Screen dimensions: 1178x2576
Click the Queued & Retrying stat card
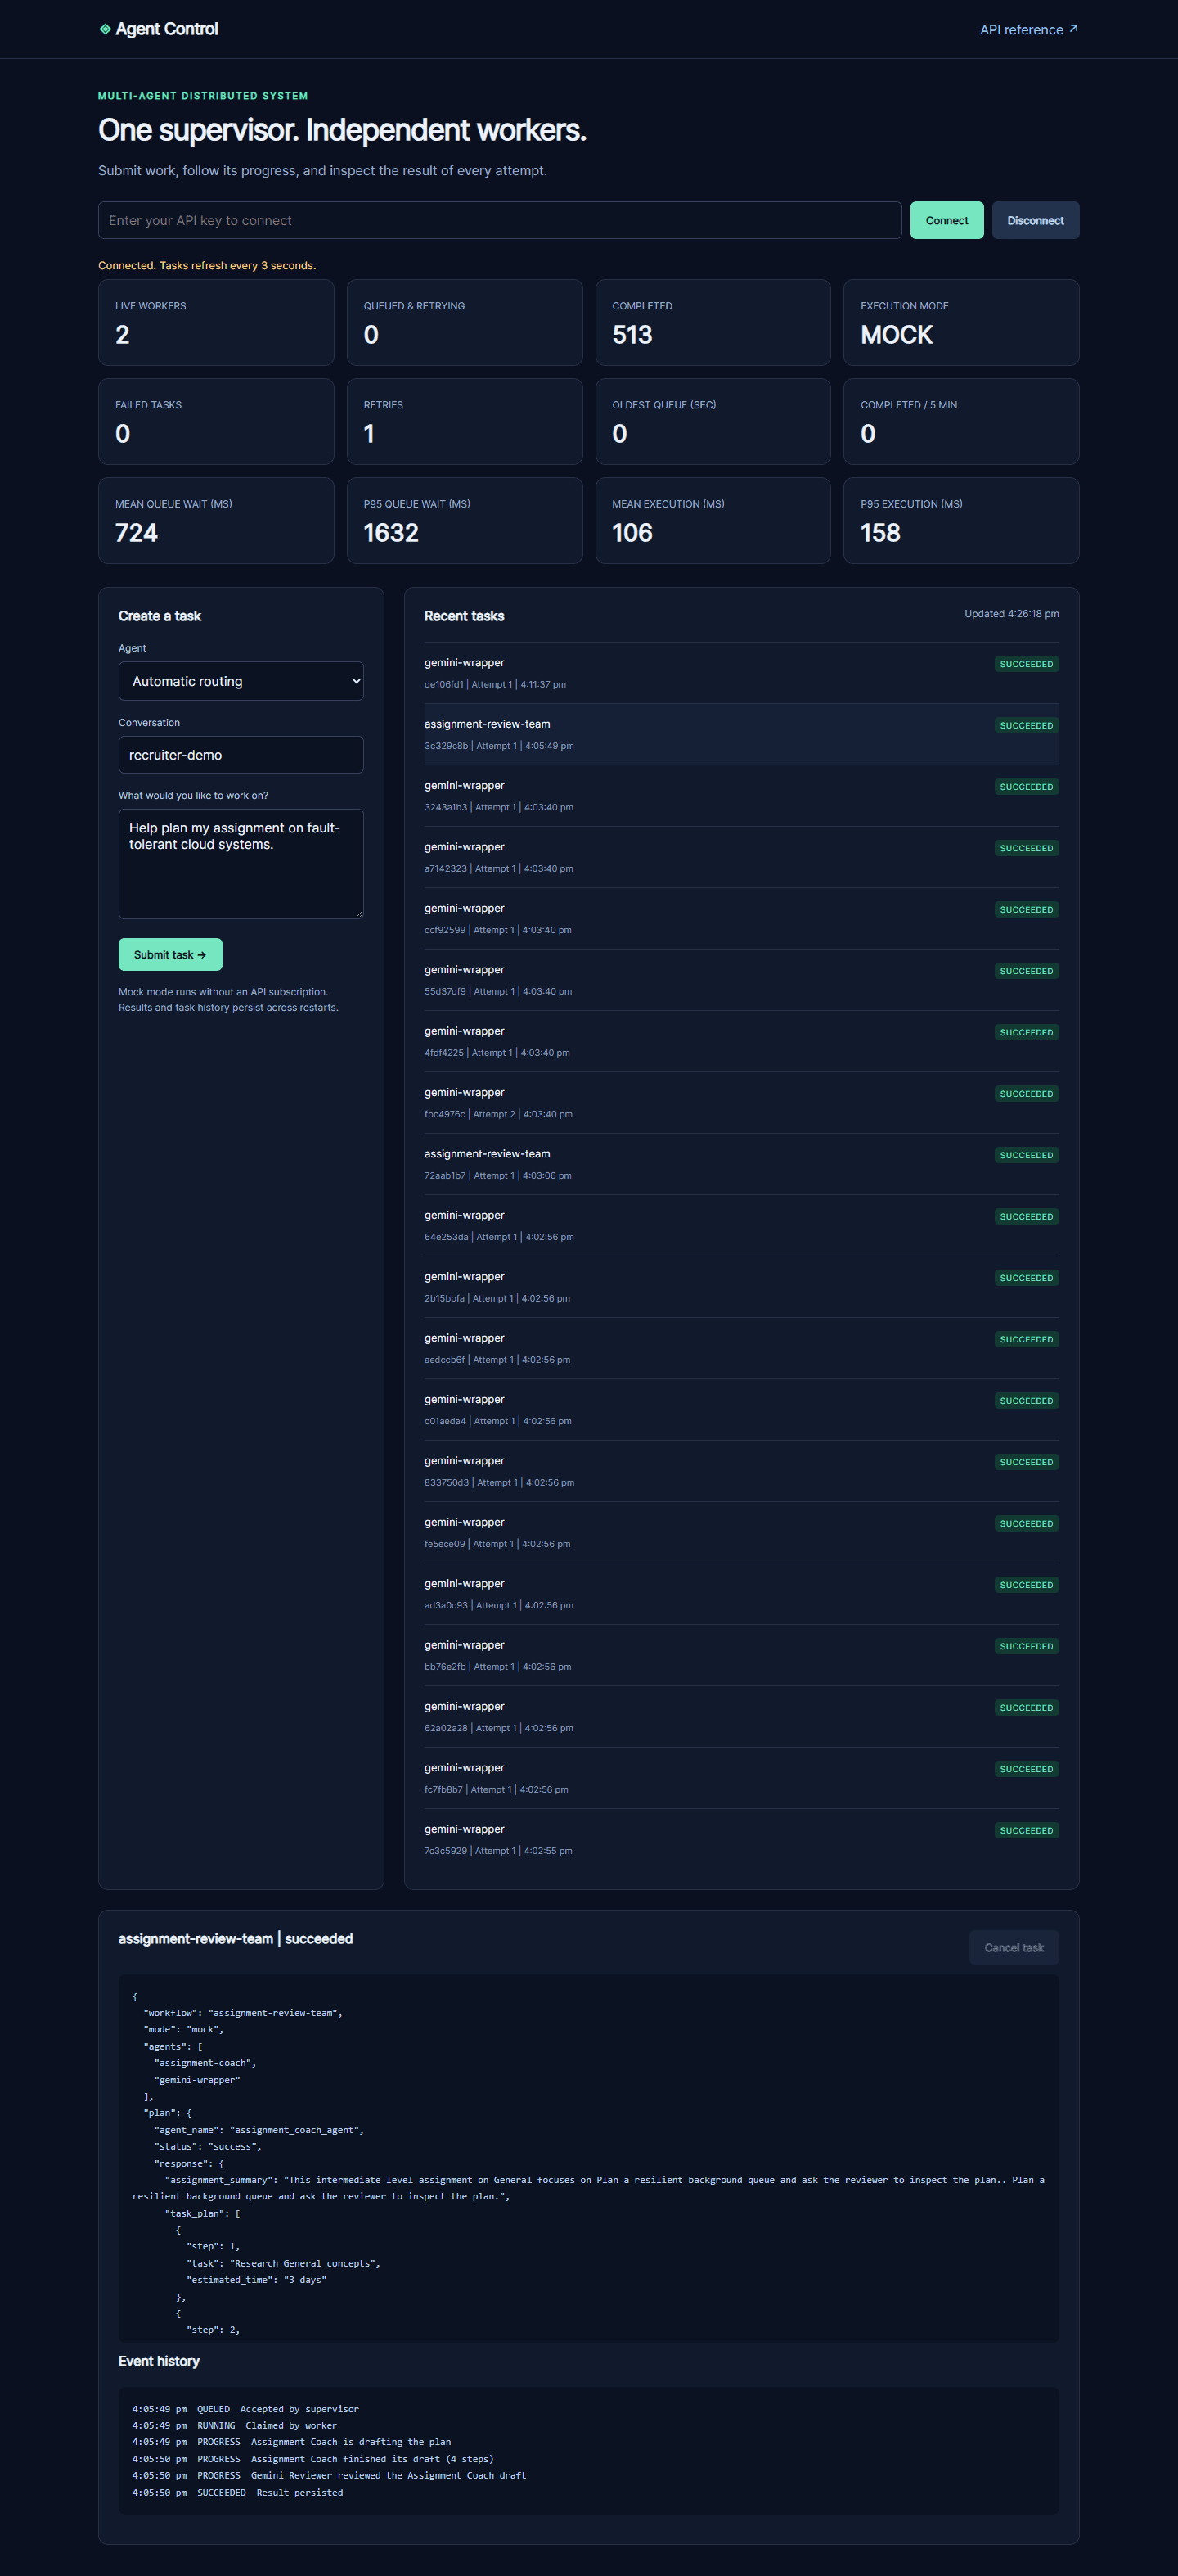click(x=465, y=322)
